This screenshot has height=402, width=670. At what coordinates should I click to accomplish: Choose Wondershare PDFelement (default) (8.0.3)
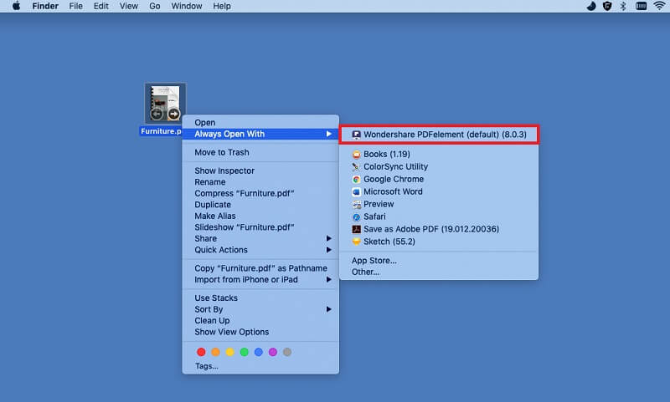pyautogui.click(x=439, y=135)
